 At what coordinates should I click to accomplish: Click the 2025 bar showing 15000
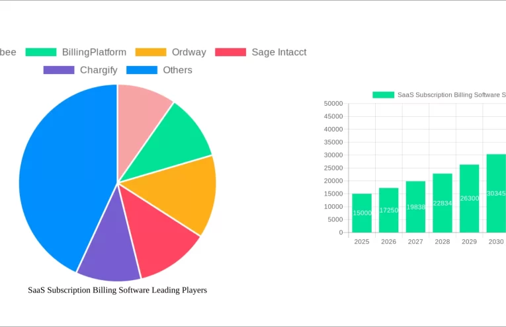(x=362, y=213)
